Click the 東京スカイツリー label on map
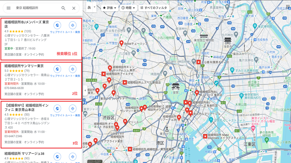Image resolution: width=291 pixels, height=163 pixels. [x=244, y=54]
